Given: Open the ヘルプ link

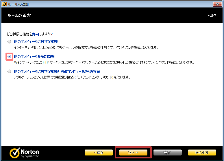Looking at the screenshot, I should [x=212, y=16].
